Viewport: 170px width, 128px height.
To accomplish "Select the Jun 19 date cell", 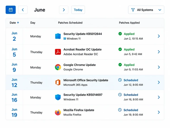I will point(14,112).
